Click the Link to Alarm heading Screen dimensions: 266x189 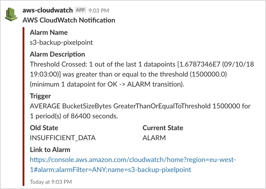(50, 149)
